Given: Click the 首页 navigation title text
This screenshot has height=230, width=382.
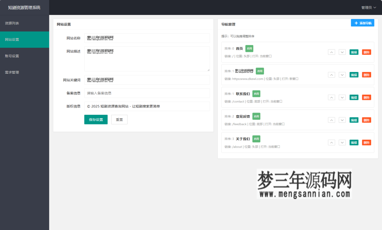Looking at the screenshot, I should 239,48.
